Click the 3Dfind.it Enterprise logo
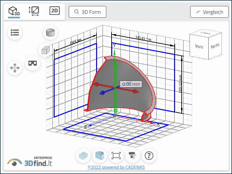232x174 pixels. [30, 162]
